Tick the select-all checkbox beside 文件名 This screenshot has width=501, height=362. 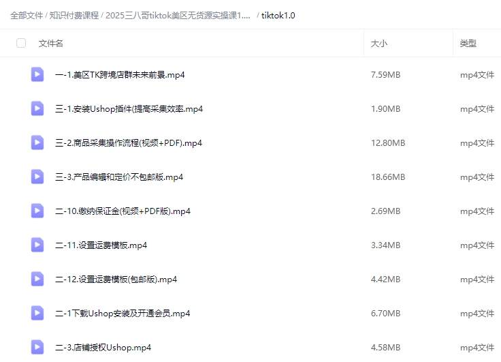pyautogui.click(x=21, y=43)
